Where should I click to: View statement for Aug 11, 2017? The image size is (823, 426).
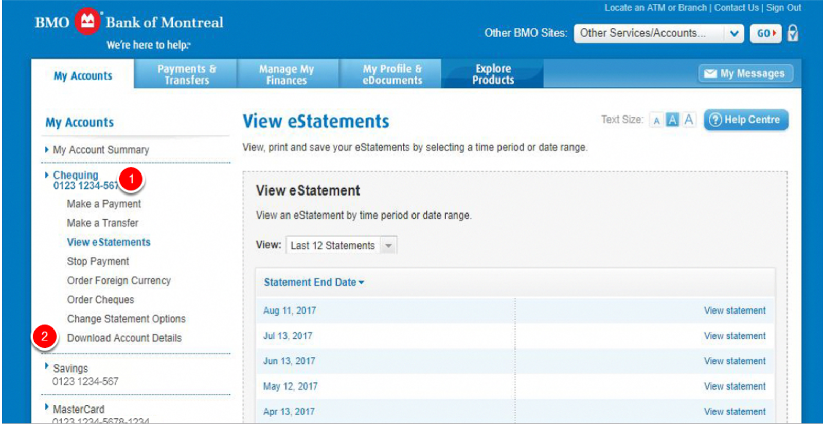pyautogui.click(x=735, y=311)
